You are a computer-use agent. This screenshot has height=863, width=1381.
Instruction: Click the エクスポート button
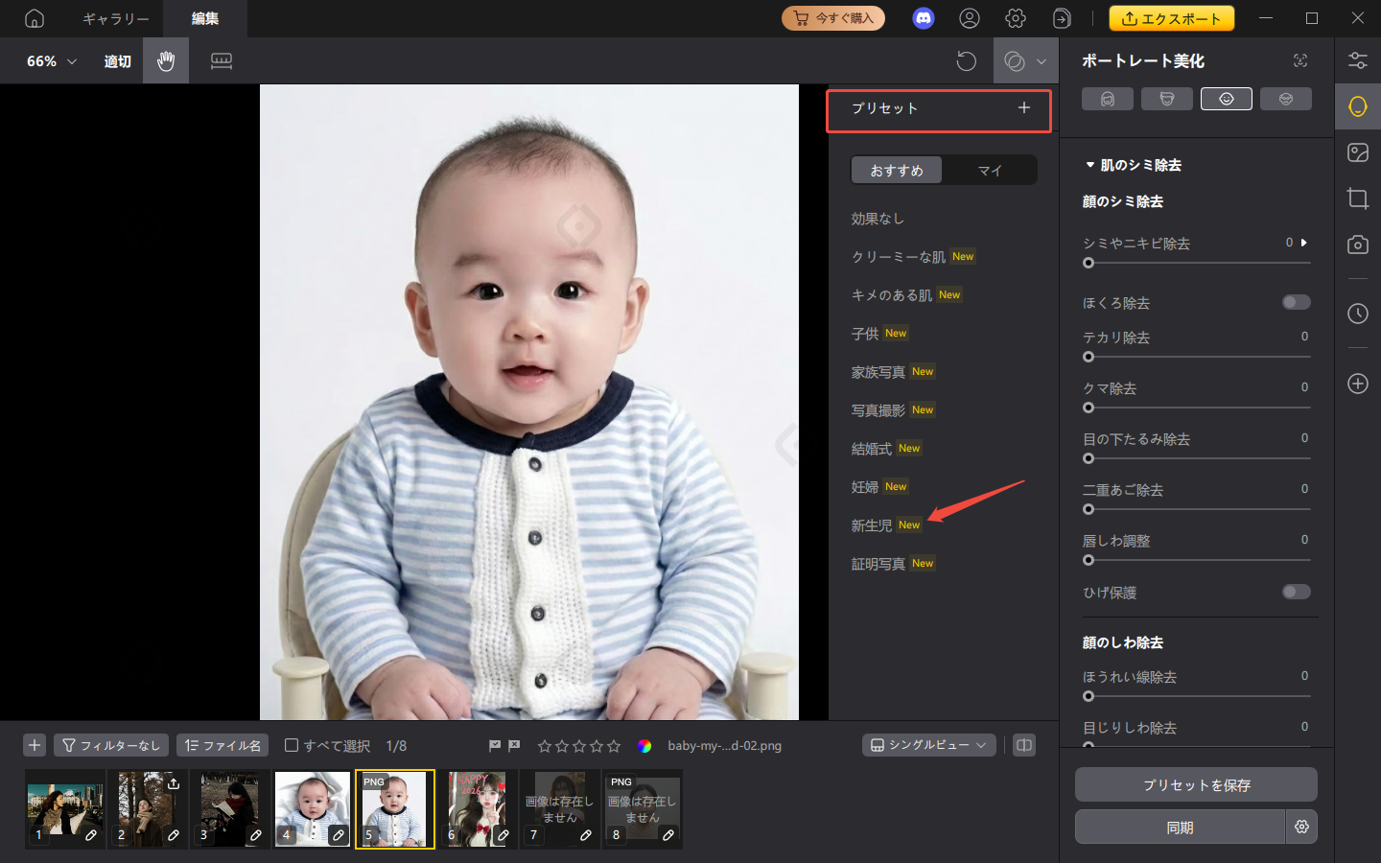(x=1171, y=17)
